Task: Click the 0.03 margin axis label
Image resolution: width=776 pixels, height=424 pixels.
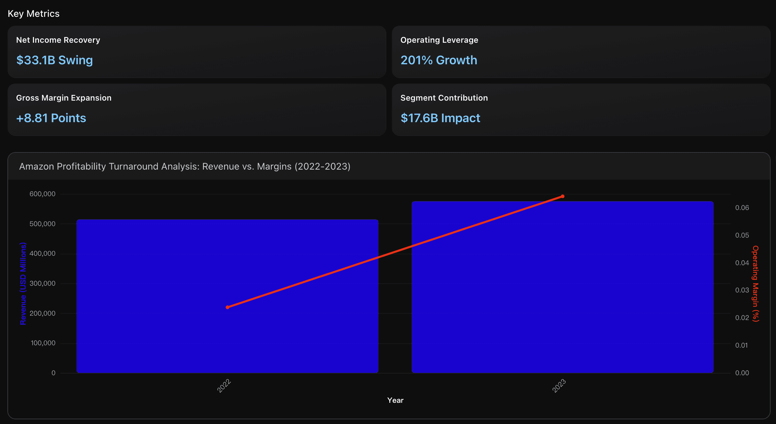Action: tap(742, 290)
